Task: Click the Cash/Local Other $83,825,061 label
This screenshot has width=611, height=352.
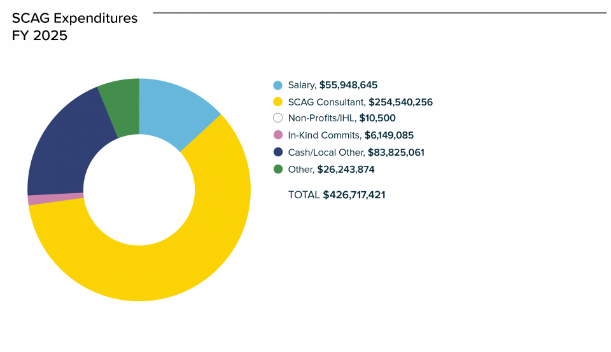Action: click(x=356, y=152)
